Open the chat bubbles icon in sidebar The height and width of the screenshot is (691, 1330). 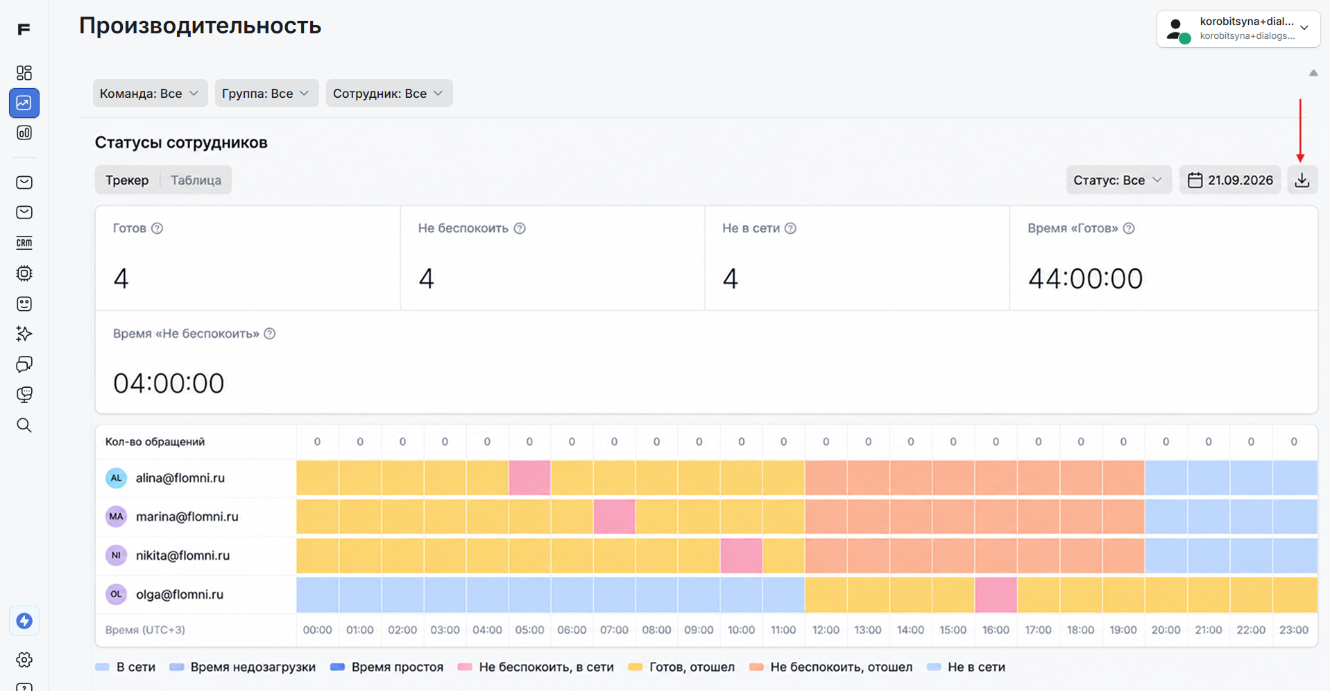coord(24,364)
